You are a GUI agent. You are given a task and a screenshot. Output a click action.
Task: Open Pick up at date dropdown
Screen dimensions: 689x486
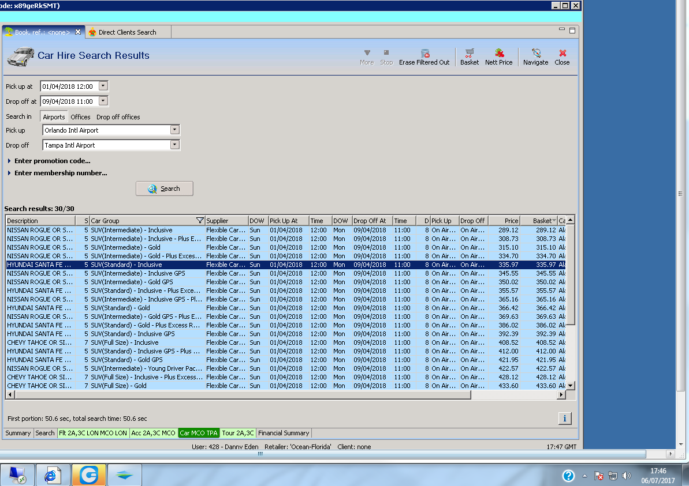(103, 86)
